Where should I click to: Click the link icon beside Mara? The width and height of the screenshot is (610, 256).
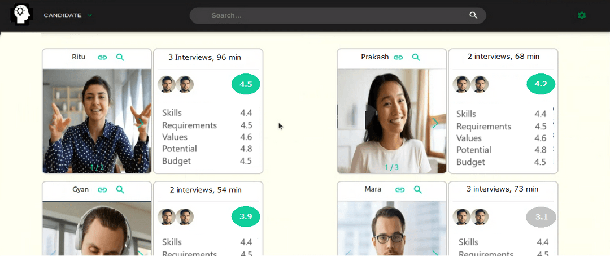point(400,190)
